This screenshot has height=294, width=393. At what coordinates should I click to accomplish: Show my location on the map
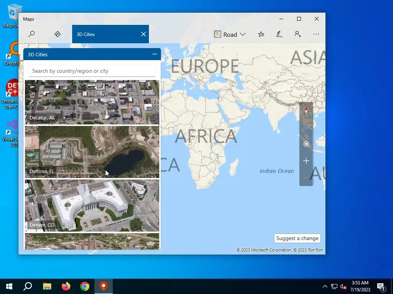306,144
